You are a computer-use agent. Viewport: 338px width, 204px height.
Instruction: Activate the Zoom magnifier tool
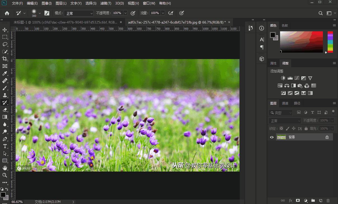click(x=5, y=175)
